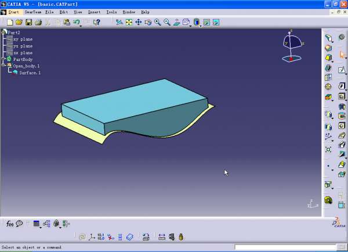The width and height of the screenshot is (348, 252).
Task: Click the Measure Between icon
Action: click(x=162, y=237)
